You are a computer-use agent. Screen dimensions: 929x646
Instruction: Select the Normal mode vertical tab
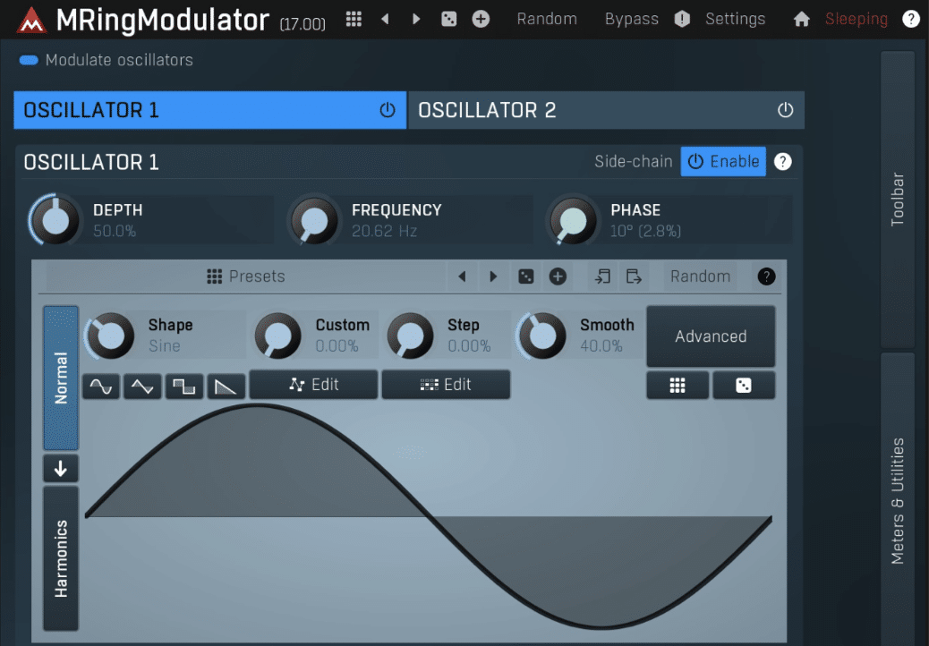61,378
